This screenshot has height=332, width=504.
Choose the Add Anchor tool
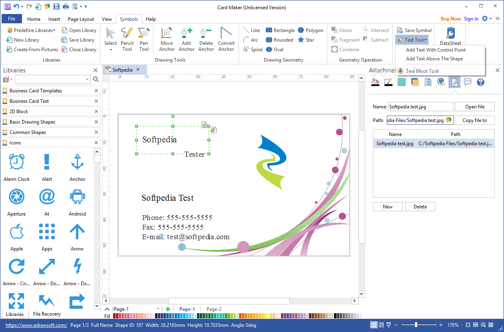pyautogui.click(x=186, y=39)
